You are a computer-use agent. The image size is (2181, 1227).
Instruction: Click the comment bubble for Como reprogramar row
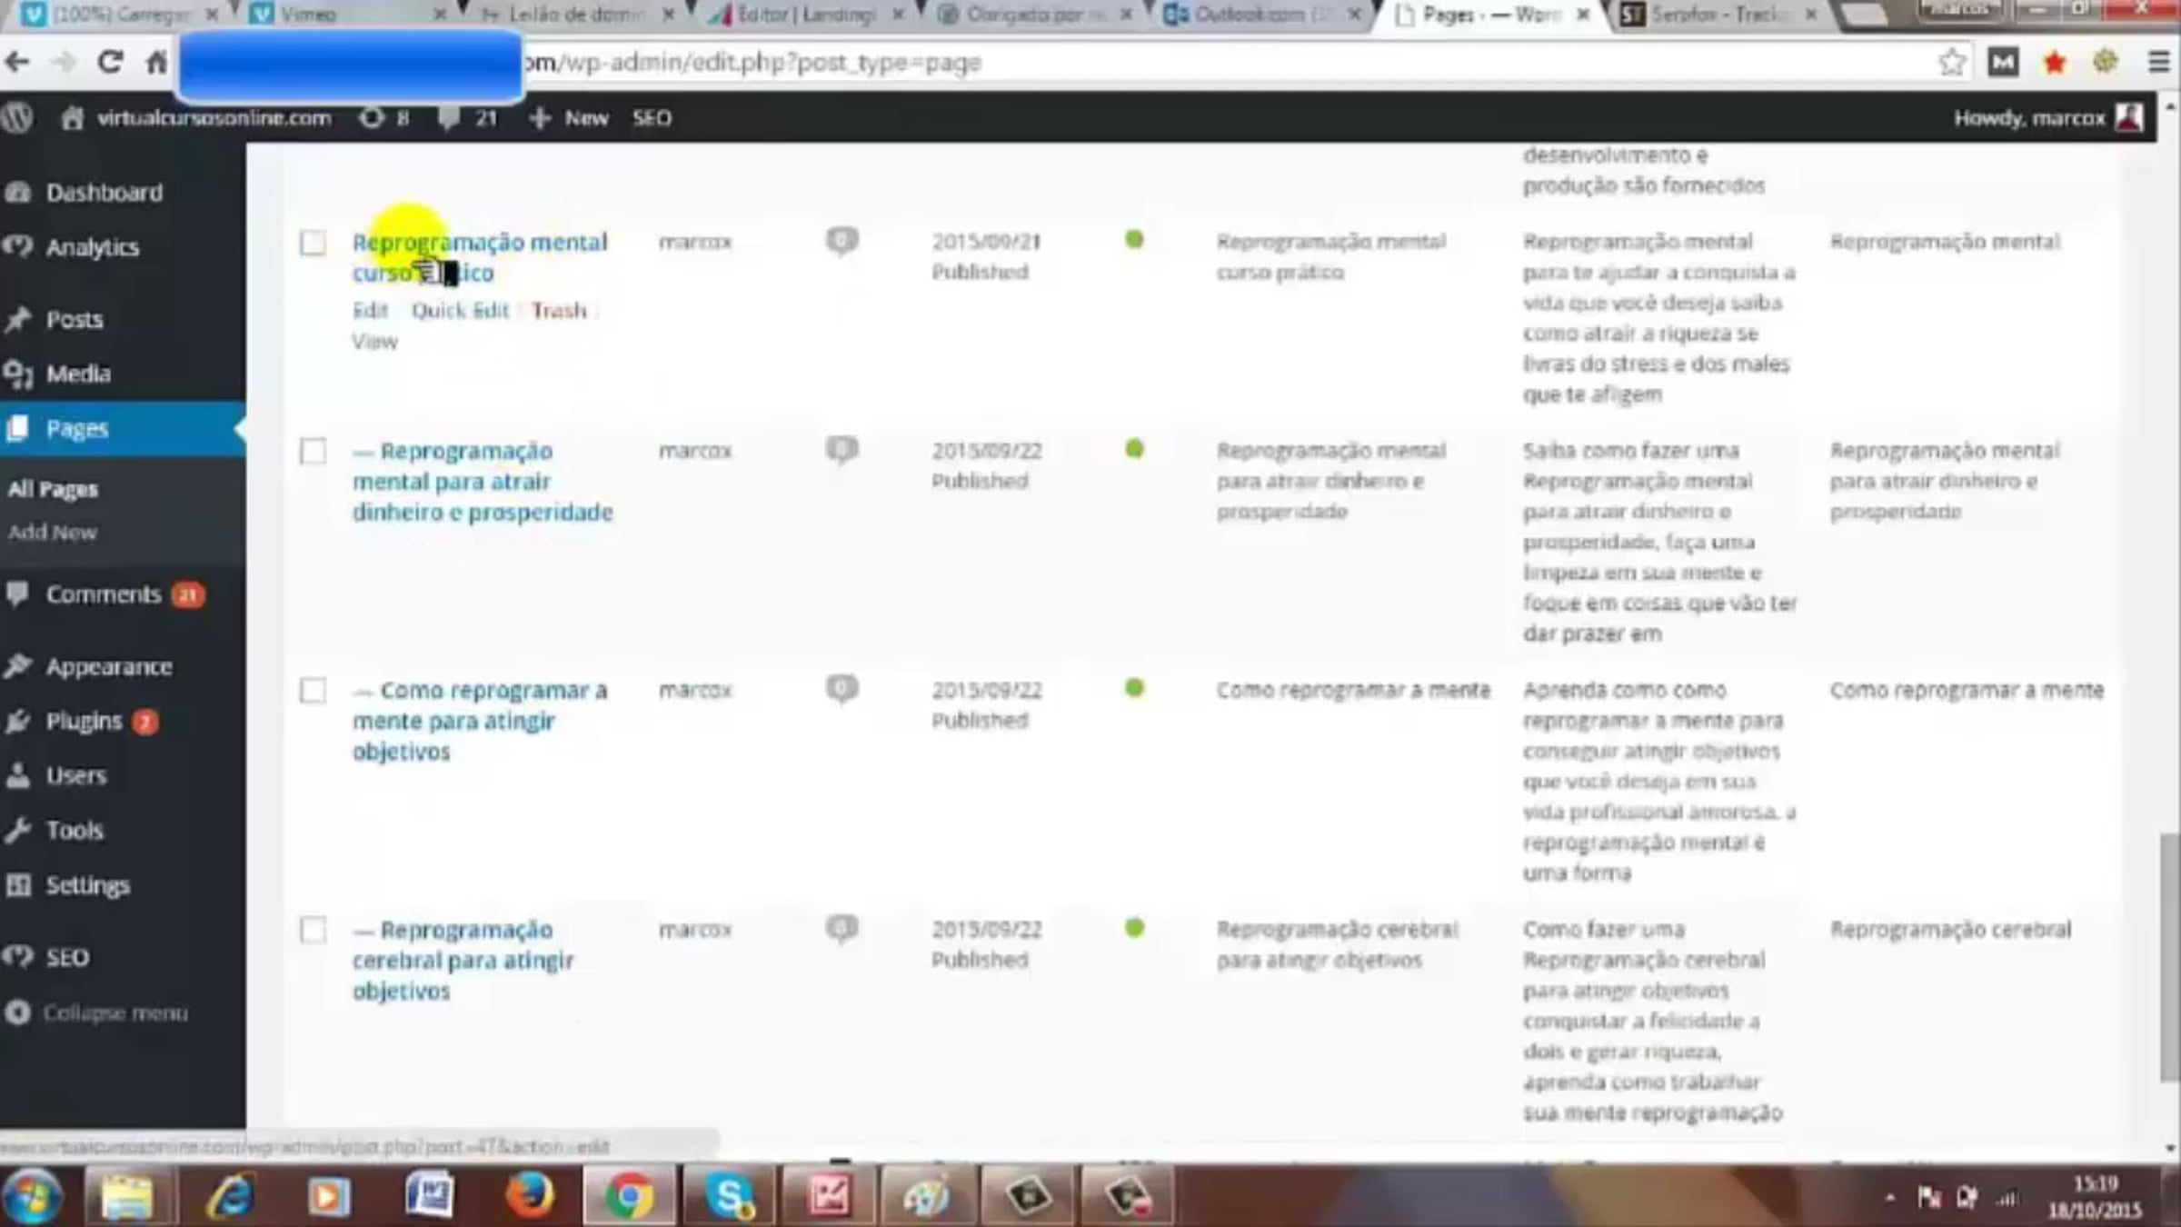click(x=842, y=689)
